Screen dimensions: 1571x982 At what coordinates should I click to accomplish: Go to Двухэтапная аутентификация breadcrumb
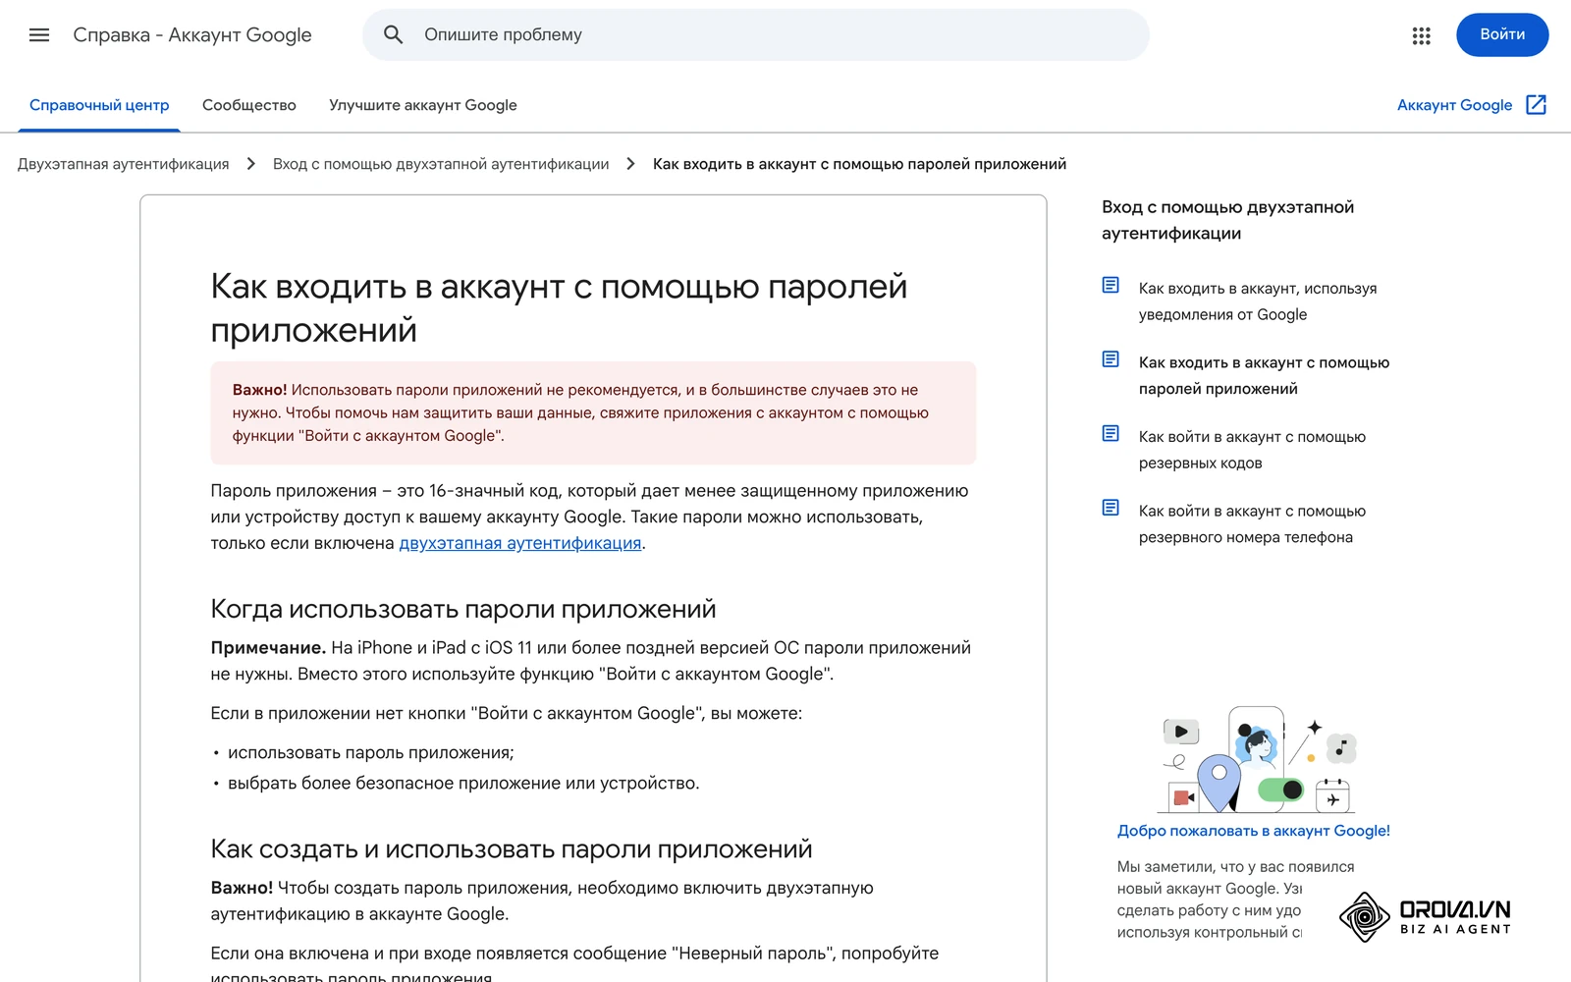coord(124,164)
